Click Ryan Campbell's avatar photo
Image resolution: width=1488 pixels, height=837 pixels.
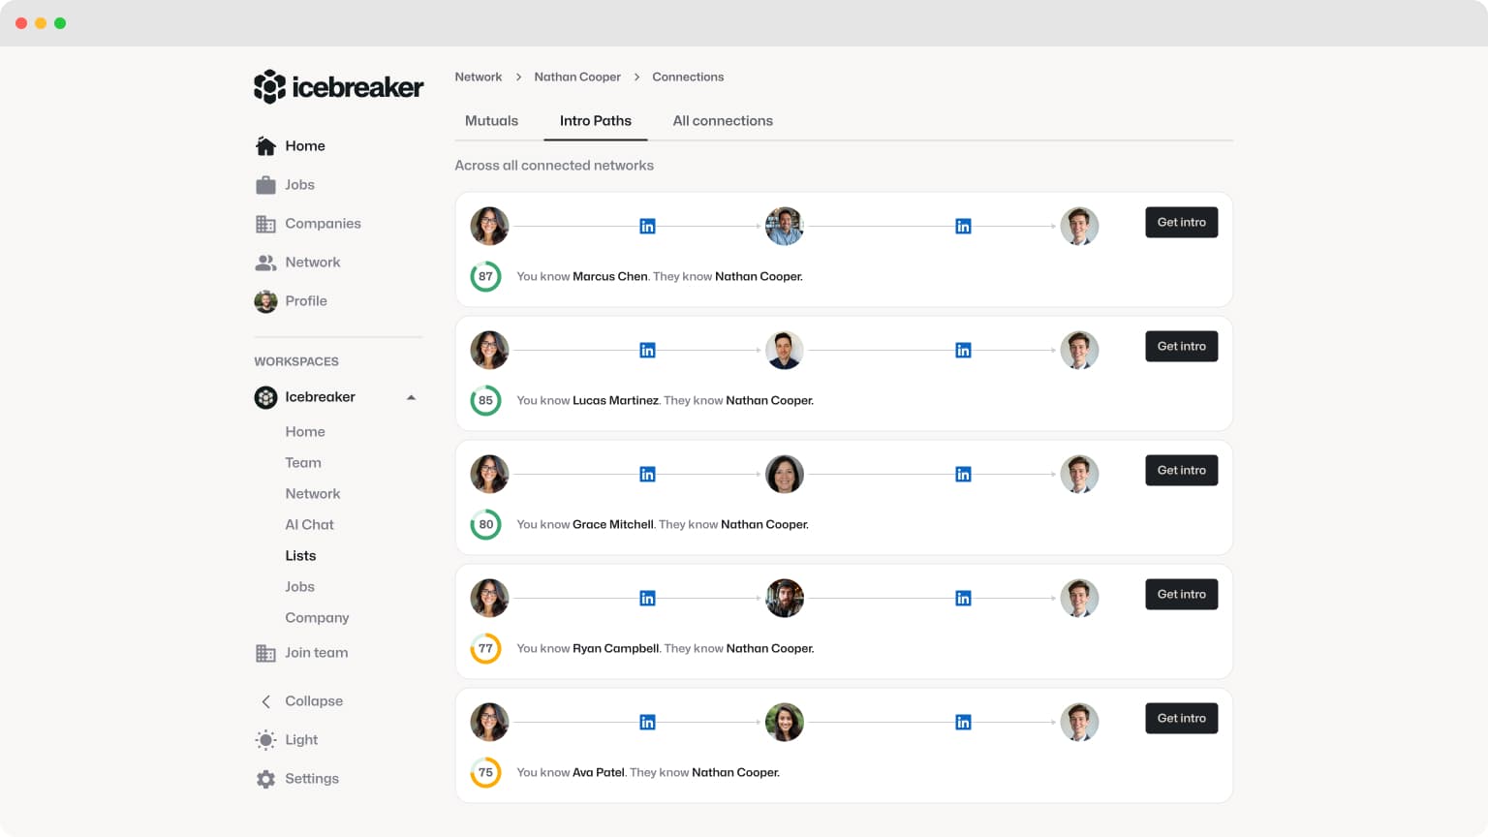coord(785,599)
